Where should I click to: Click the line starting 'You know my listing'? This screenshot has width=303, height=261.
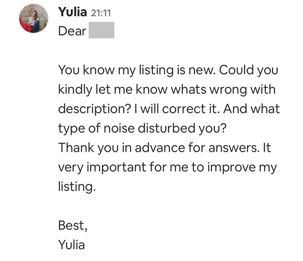(x=168, y=70)
